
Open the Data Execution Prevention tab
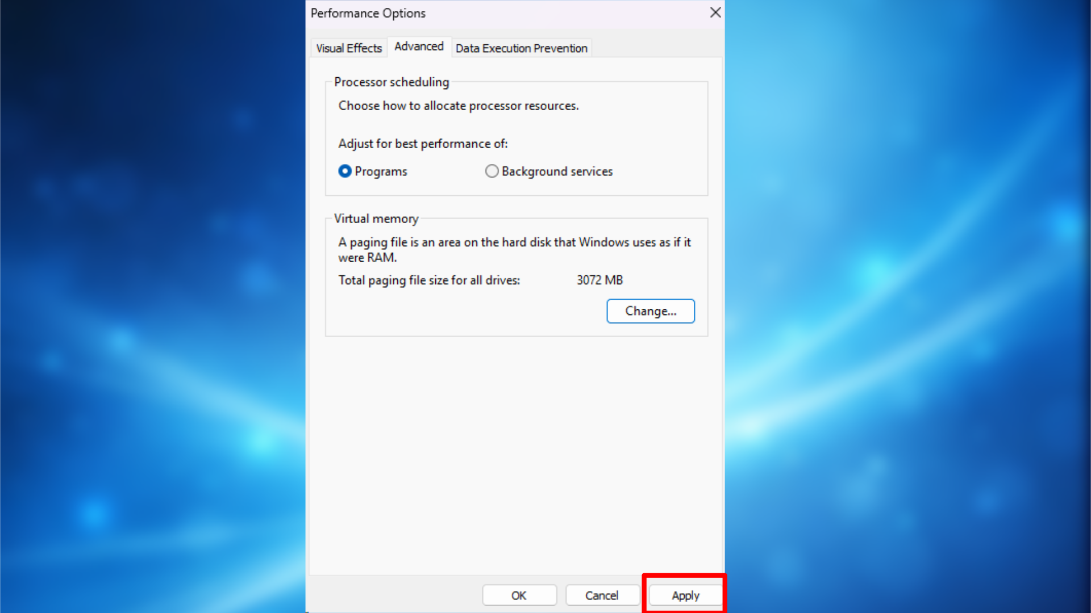click(520, 48)
